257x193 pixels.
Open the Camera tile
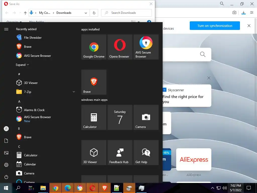point(146,117)
